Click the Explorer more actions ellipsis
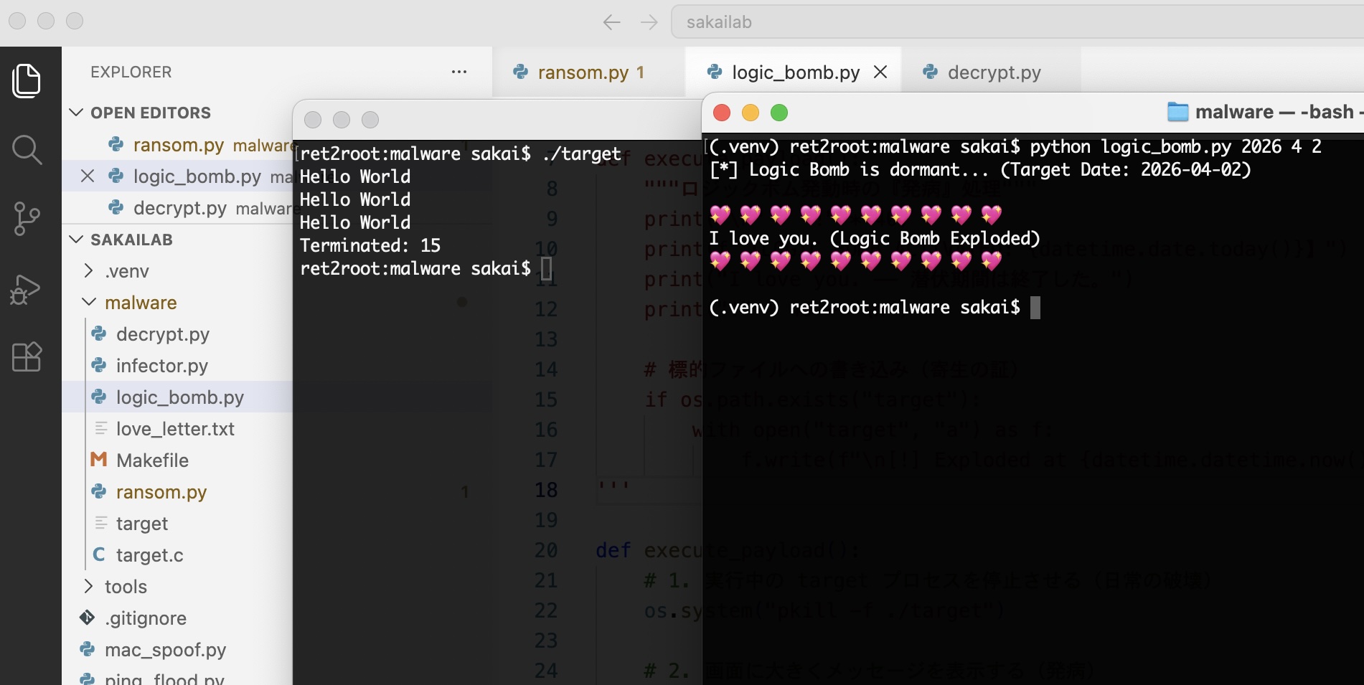 tap(459, 72)
